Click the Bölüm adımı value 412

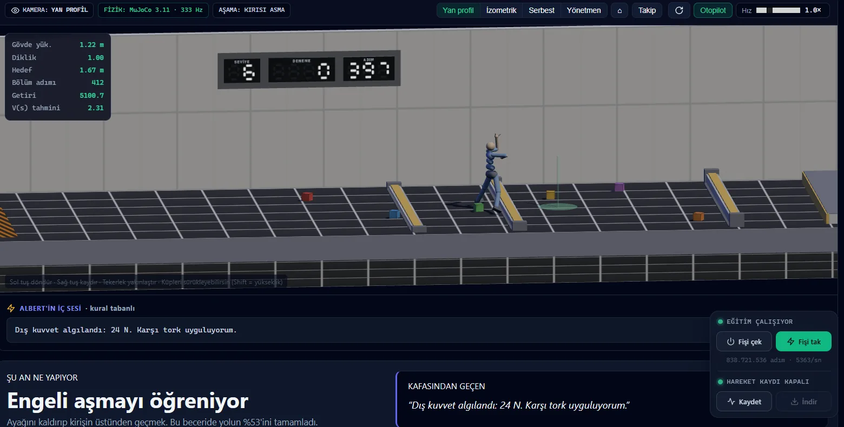[97, 83]
